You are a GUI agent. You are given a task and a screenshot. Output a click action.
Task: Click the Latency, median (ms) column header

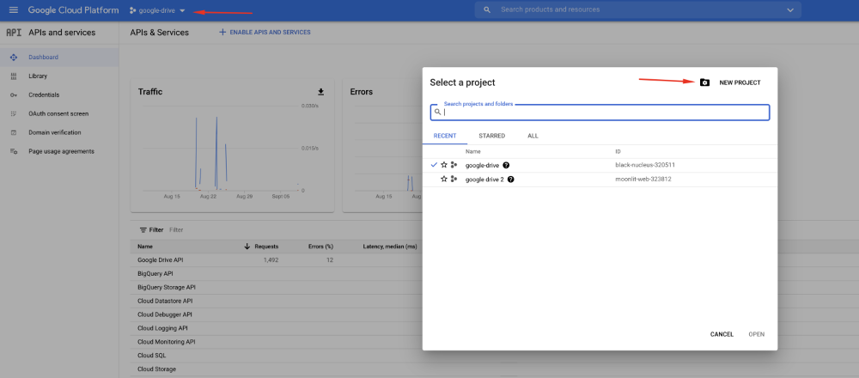tap(390, 247)
